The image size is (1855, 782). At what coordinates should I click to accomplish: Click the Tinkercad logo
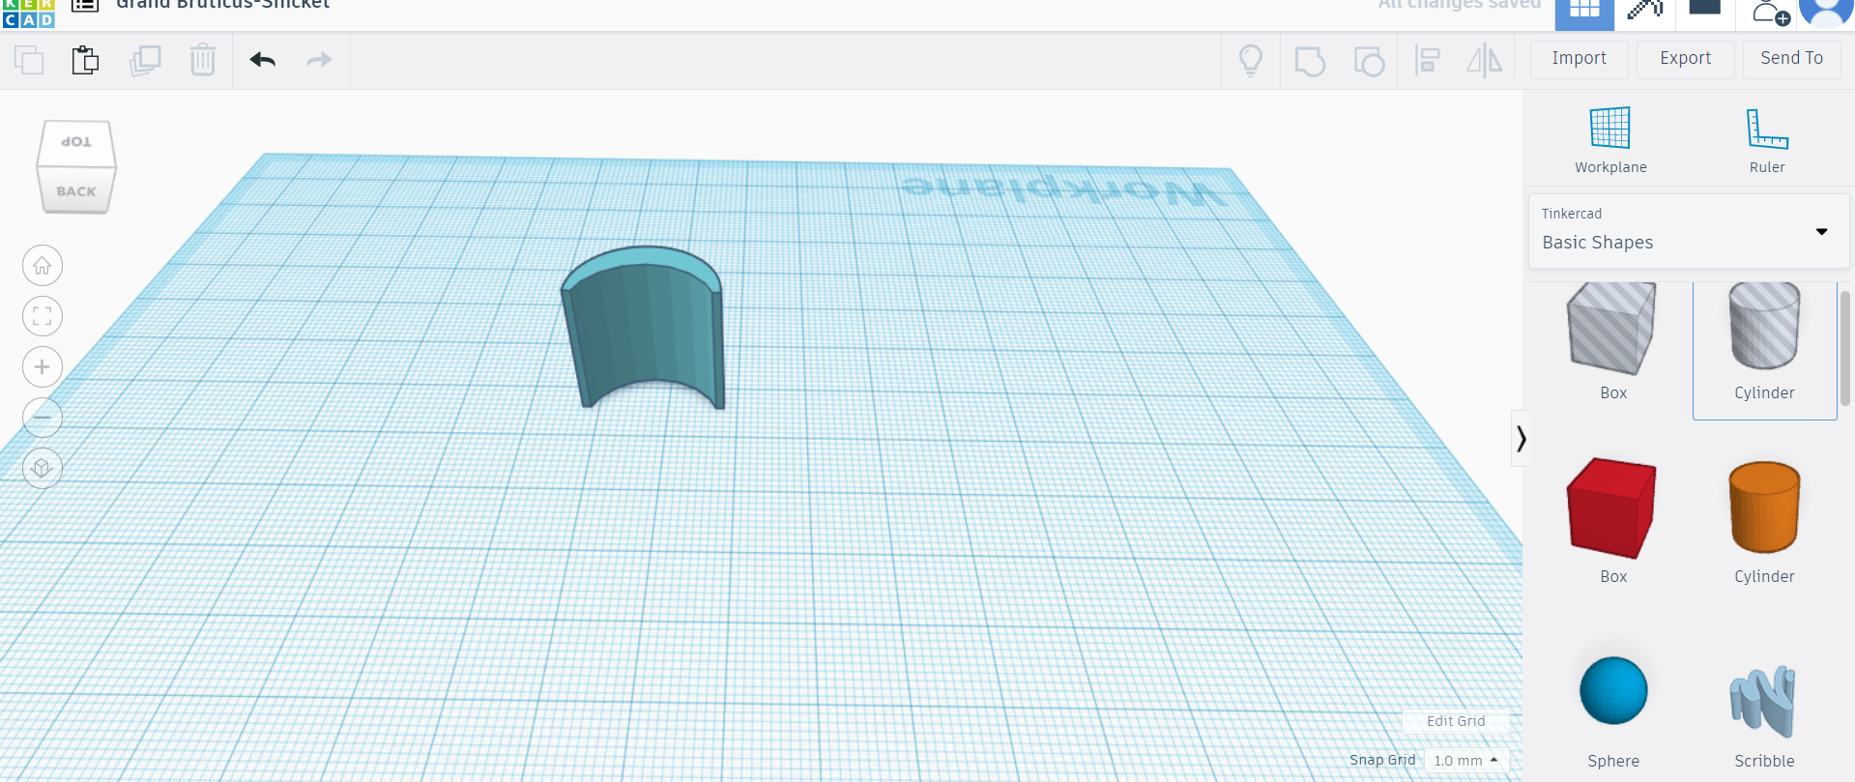[x=29, y=14]
